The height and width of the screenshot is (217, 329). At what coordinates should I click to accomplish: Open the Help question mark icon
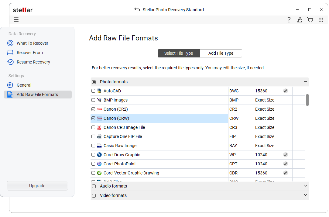point(289,20)
